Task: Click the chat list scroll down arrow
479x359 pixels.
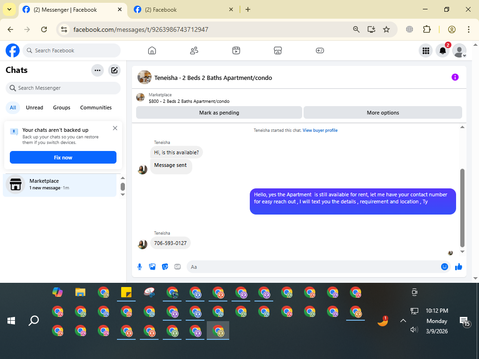Action: click(123, 194)
